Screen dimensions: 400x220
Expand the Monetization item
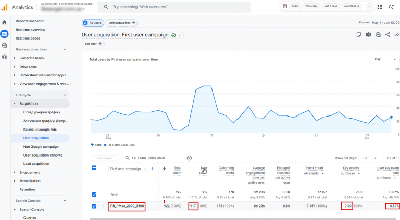click(15, 181)
